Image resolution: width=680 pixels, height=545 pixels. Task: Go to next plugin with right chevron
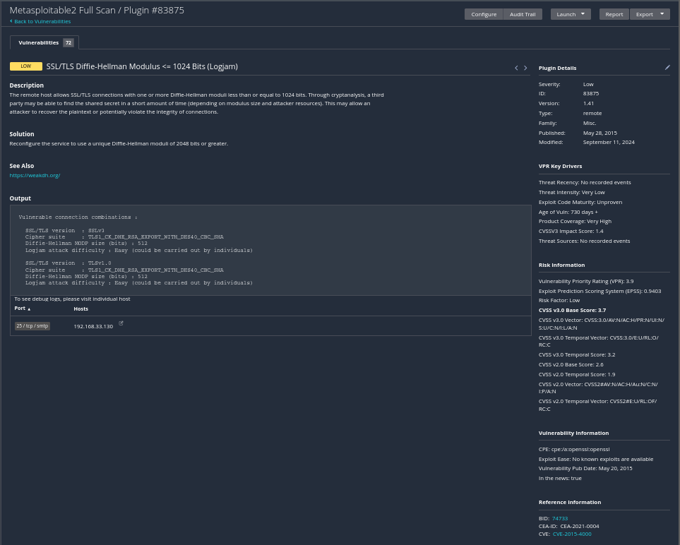(525, 68)
